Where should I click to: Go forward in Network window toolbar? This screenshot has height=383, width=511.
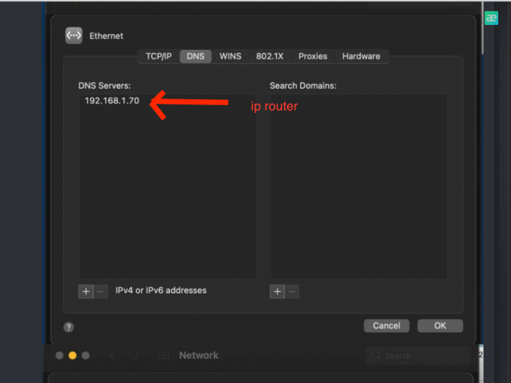click(x=137, y=356)
